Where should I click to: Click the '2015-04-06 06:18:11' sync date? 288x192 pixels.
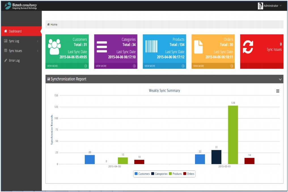pyautogui.click(x=219, y=57)
